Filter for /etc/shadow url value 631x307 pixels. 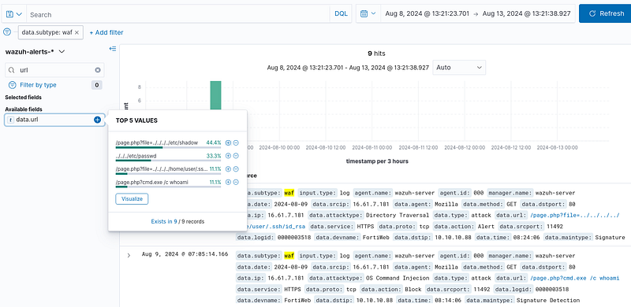228,142
